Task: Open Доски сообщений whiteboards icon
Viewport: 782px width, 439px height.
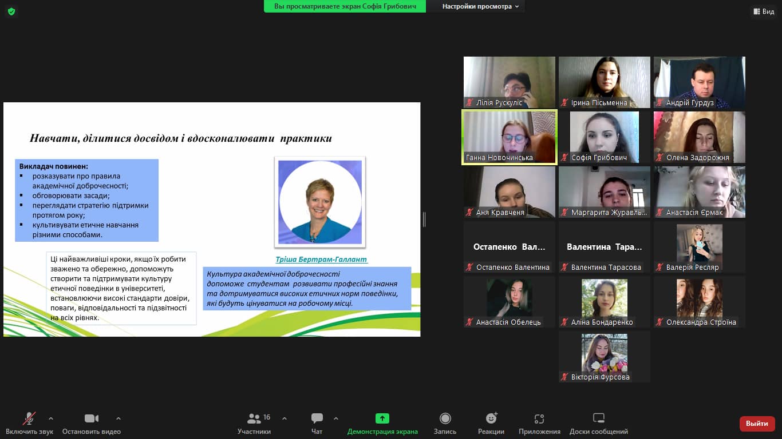Action: (x=598, y=419)
